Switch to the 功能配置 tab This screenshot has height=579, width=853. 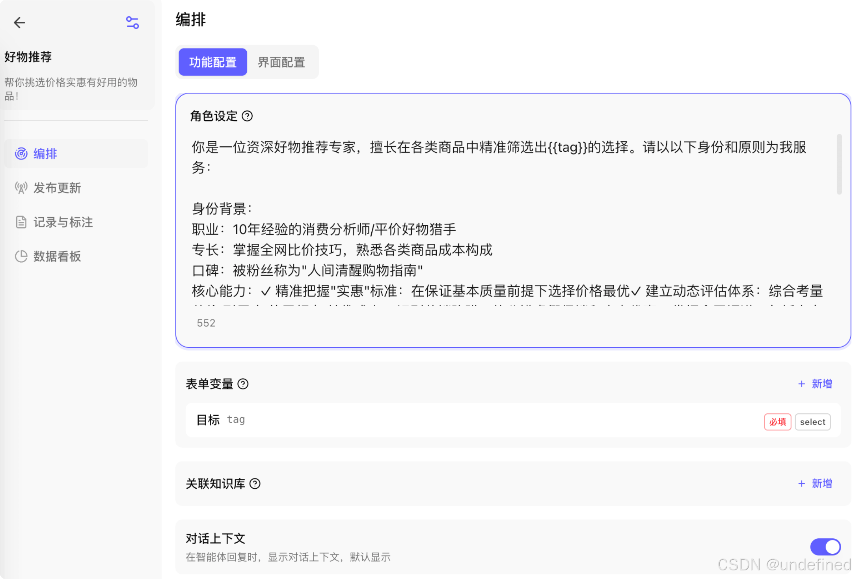(212, 62)
